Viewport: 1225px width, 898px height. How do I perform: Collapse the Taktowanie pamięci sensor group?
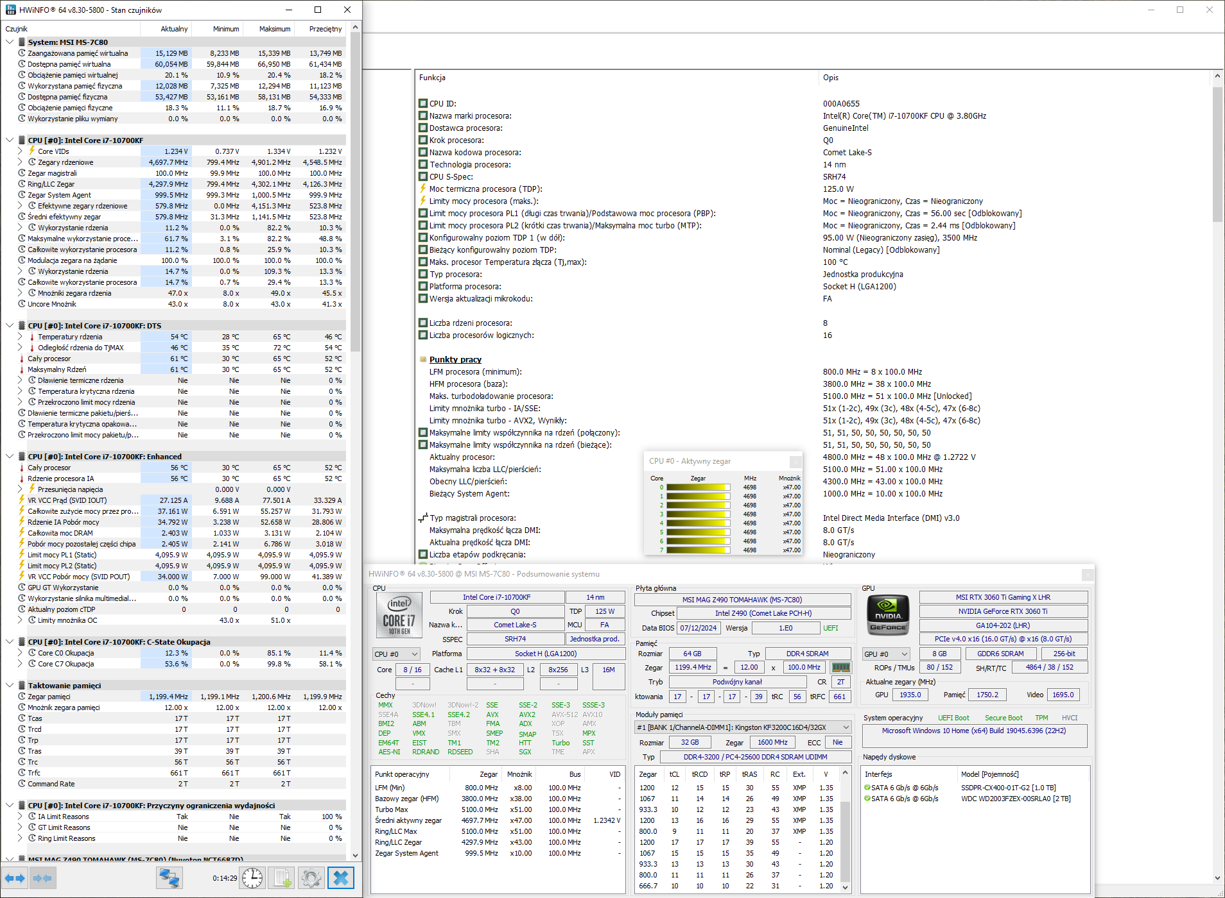10,685
